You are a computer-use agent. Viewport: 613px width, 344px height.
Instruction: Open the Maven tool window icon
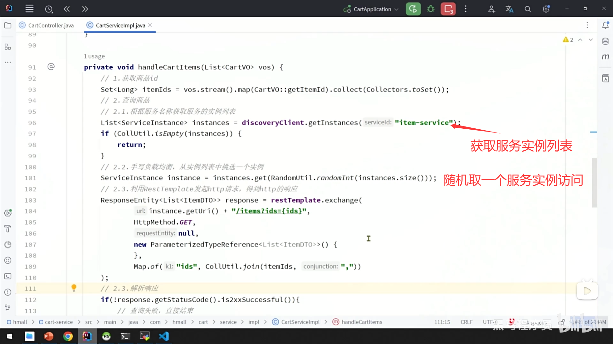pos(605,57)
